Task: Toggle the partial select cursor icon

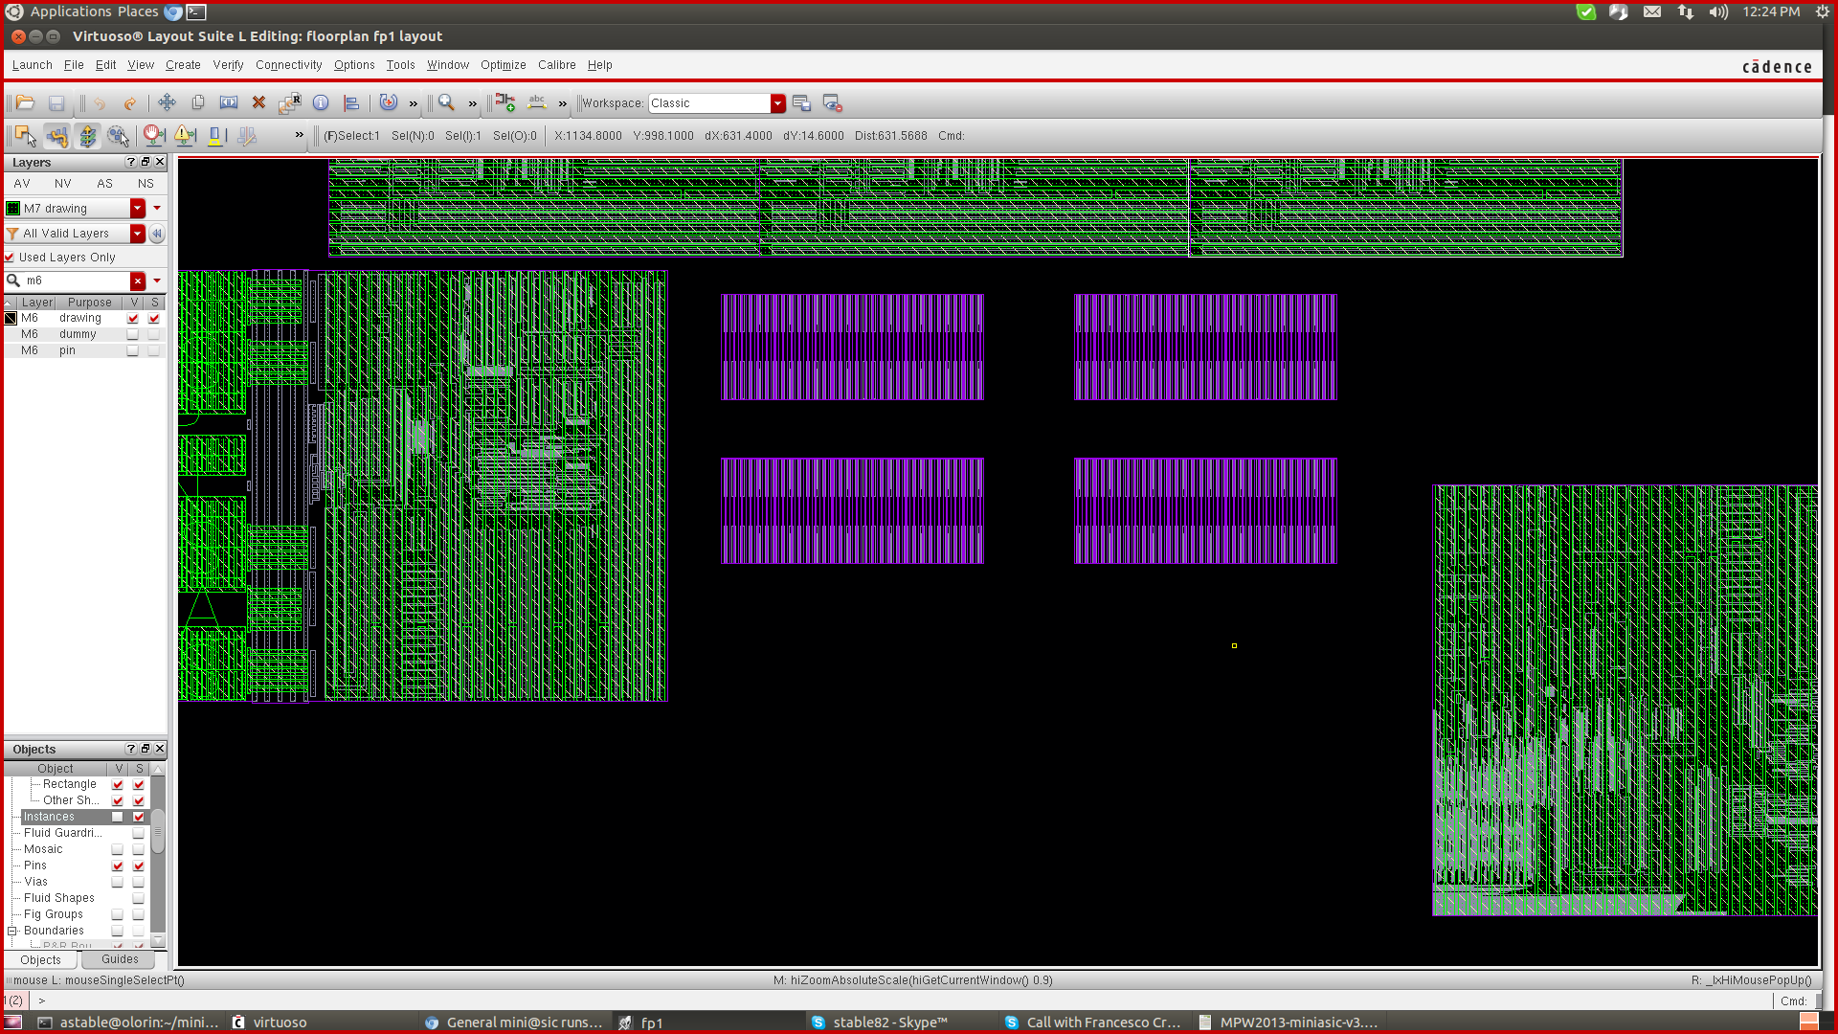Action: pyautogui.click(x=26, y=136)
